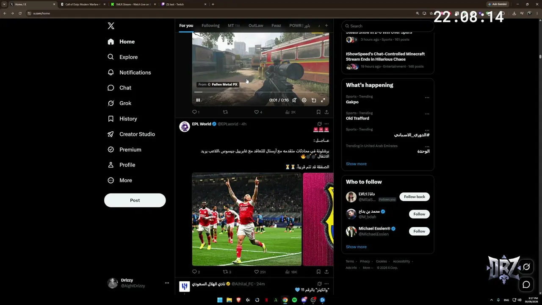
Task: Reply to the EPL World post
Action: [196, 272]
